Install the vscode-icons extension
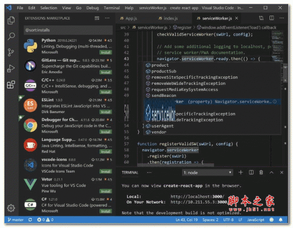 coord(105,171)
